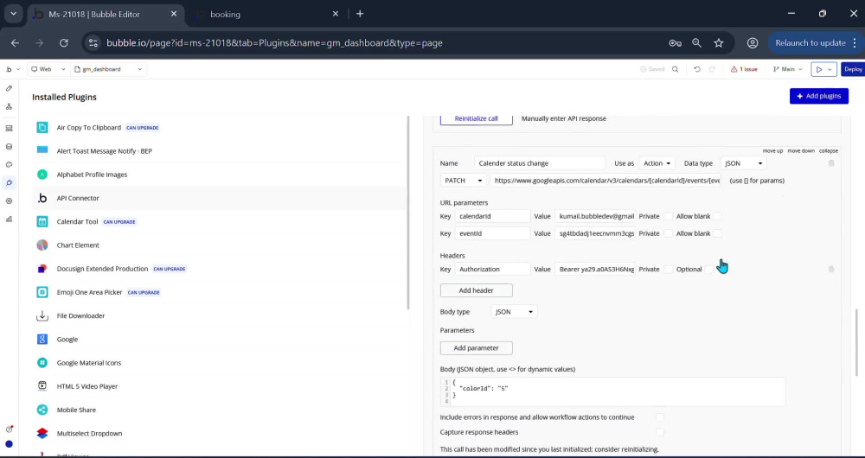
Task: Click the googleapis URL input field
Action: coord(605,181)
